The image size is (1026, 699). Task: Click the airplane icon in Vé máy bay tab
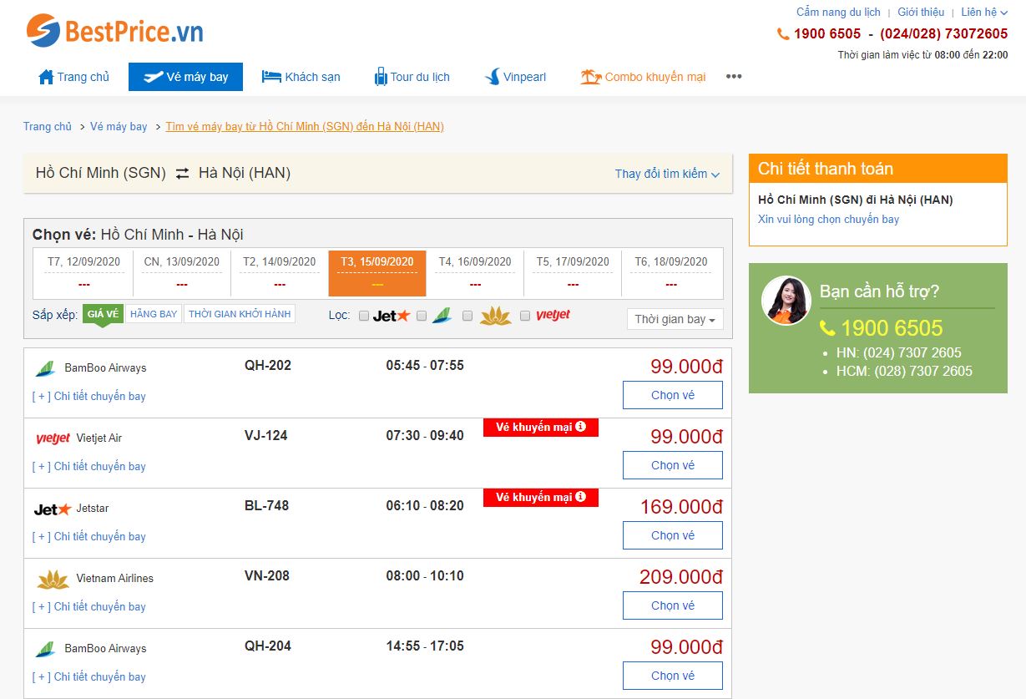pos(153,77)
